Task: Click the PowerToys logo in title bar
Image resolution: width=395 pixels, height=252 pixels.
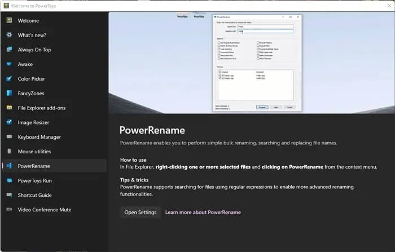Action: click(6, 6)
